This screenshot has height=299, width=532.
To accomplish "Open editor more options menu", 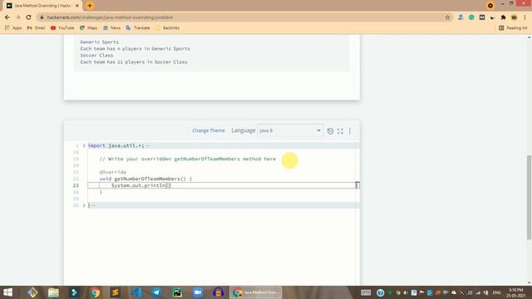I will click(x=350, y=131).
